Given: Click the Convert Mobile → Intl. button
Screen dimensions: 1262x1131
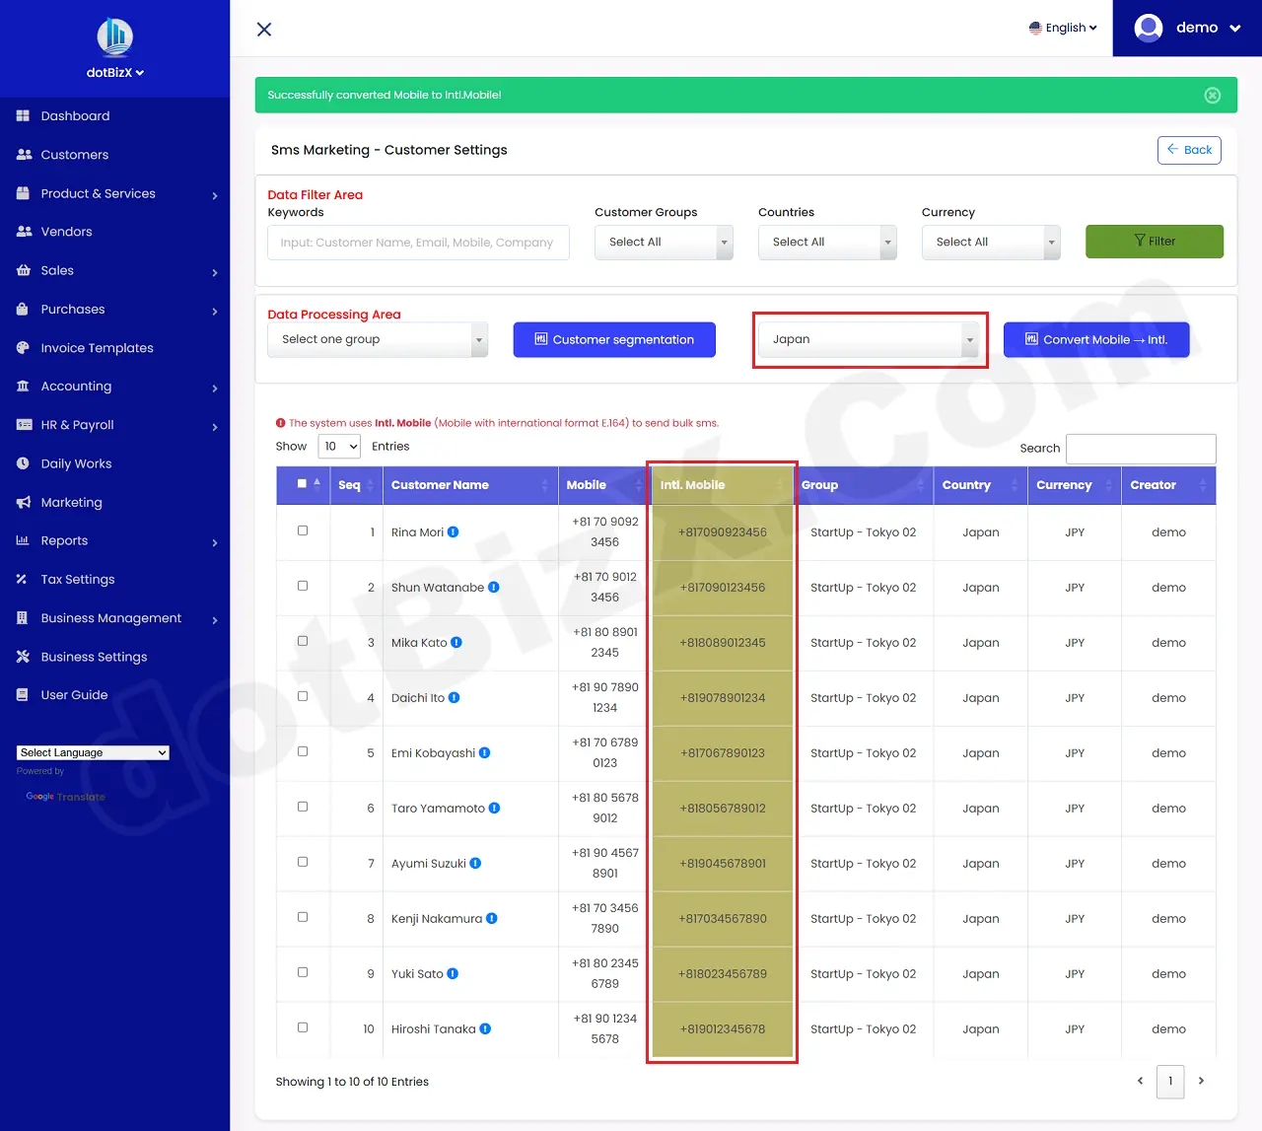Looking at the screenshot, I should [x=1095, y=340].
